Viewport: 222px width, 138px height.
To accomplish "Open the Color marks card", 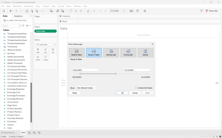I will (38, 50).
